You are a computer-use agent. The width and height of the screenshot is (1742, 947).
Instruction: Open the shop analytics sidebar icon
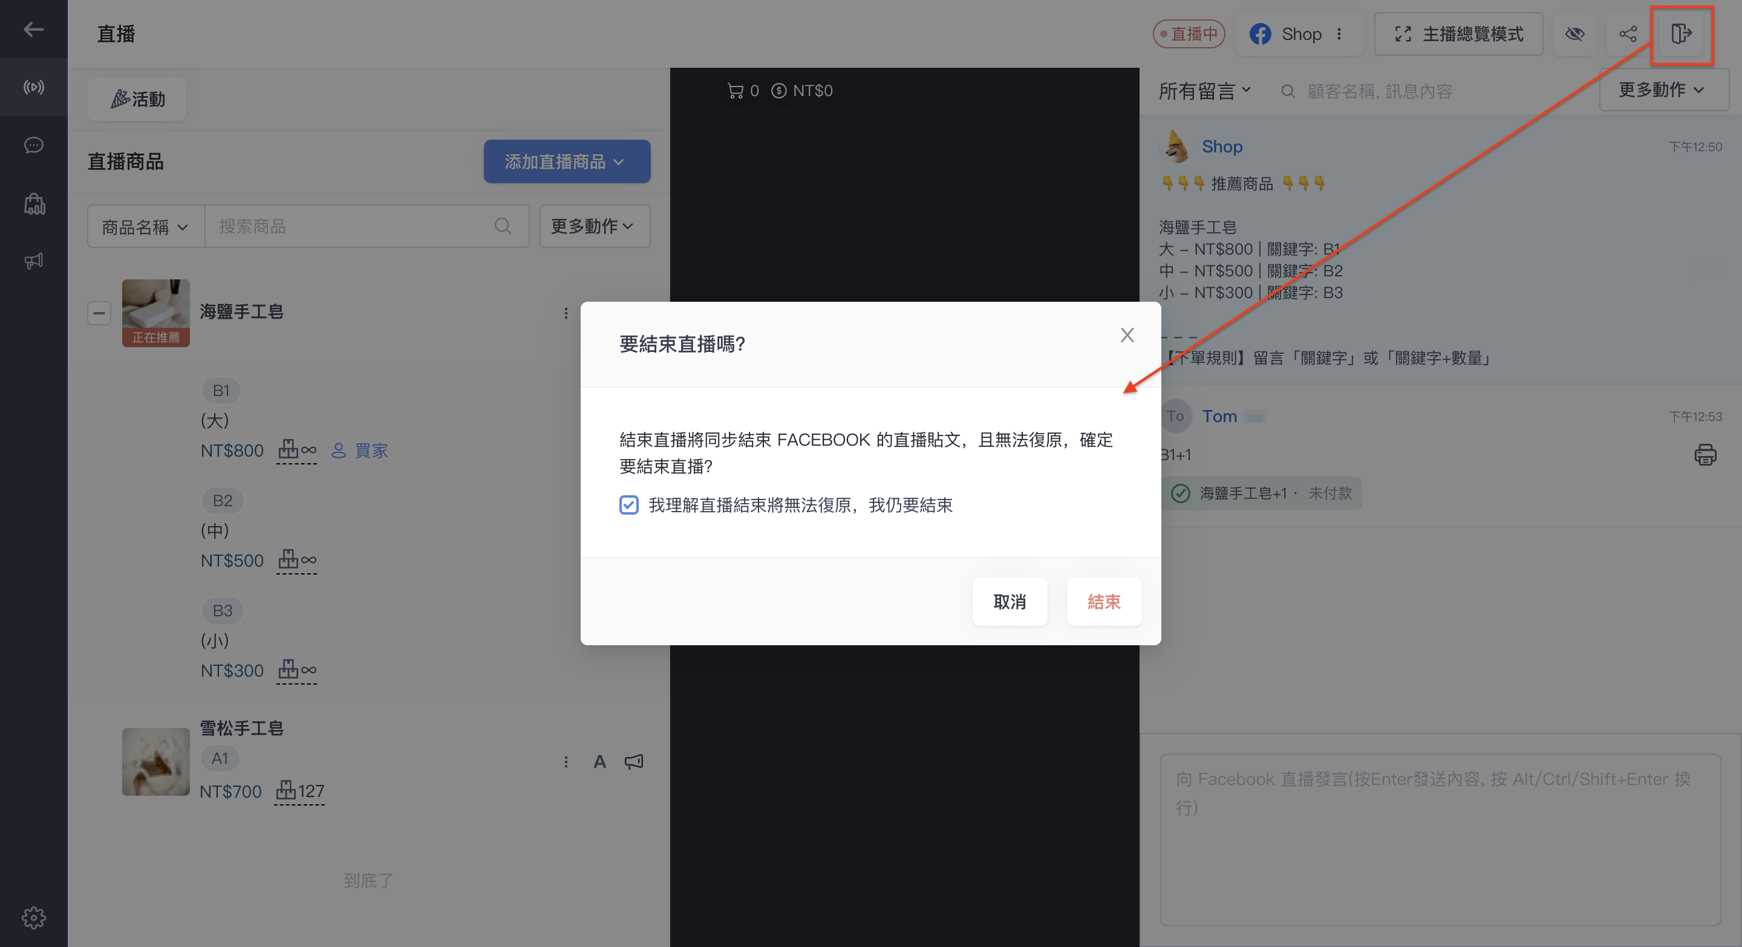pos(34,203)
